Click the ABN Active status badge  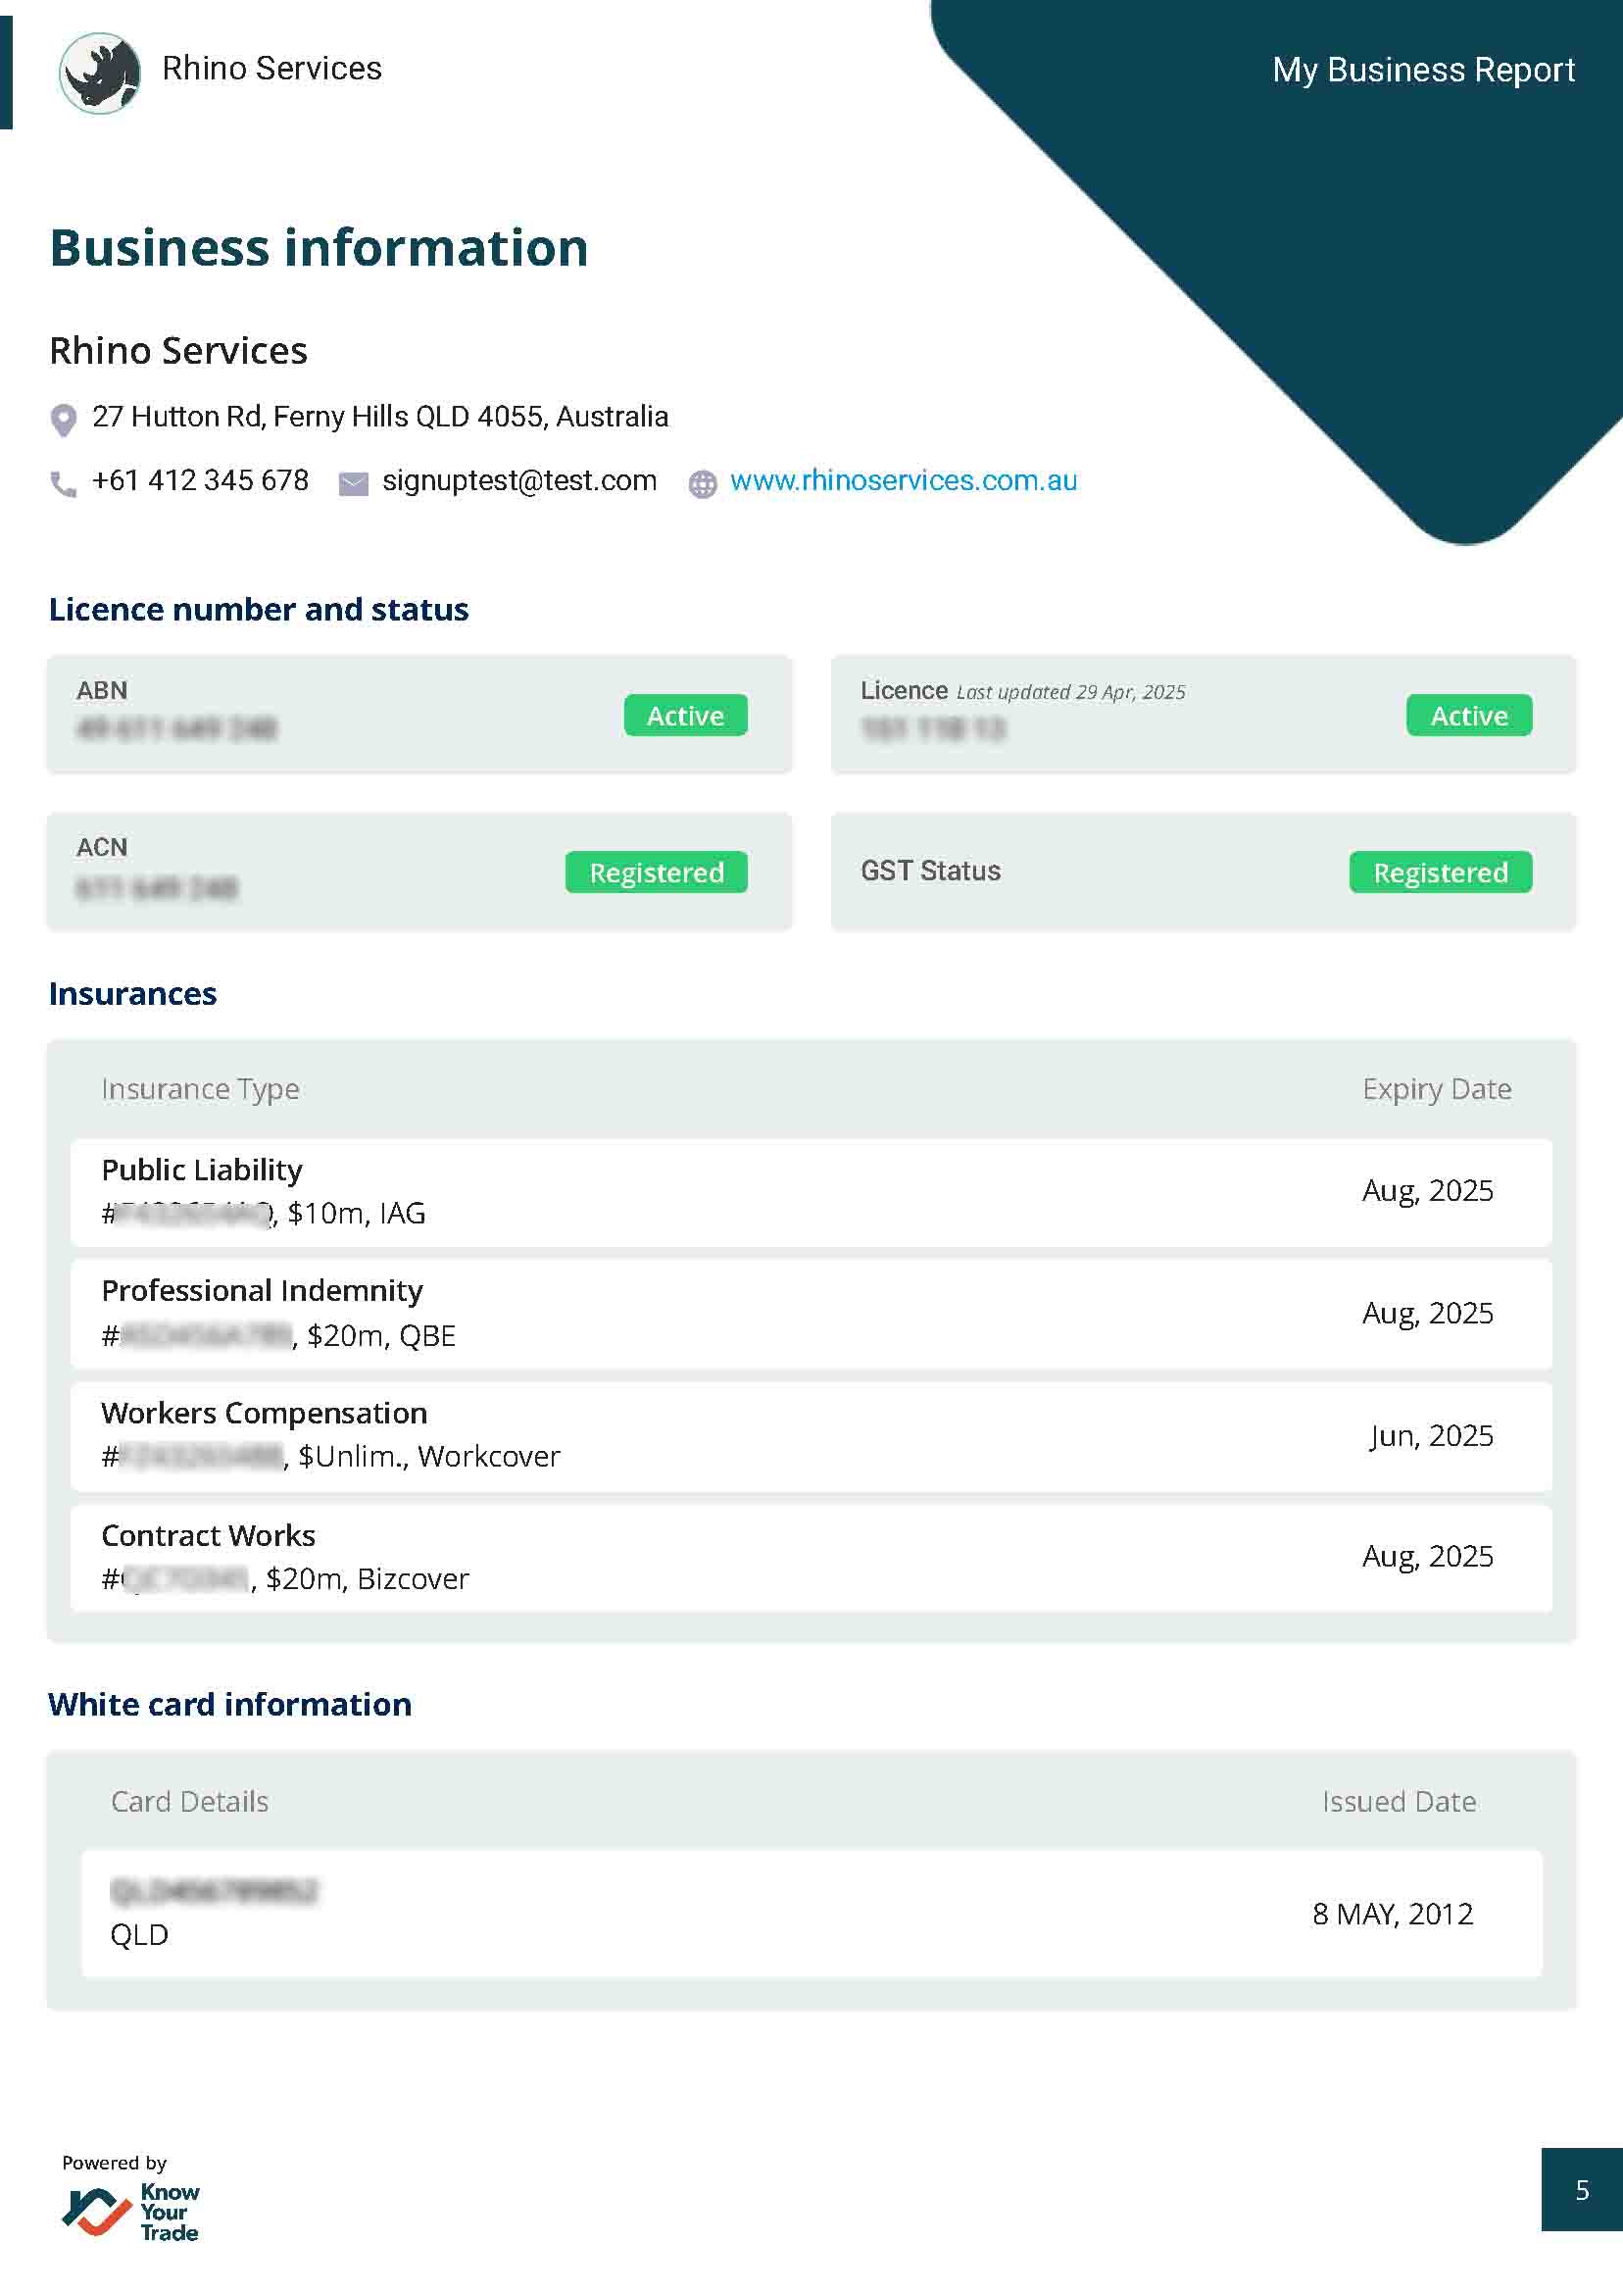pyautogui.click(x=686, y=716)
